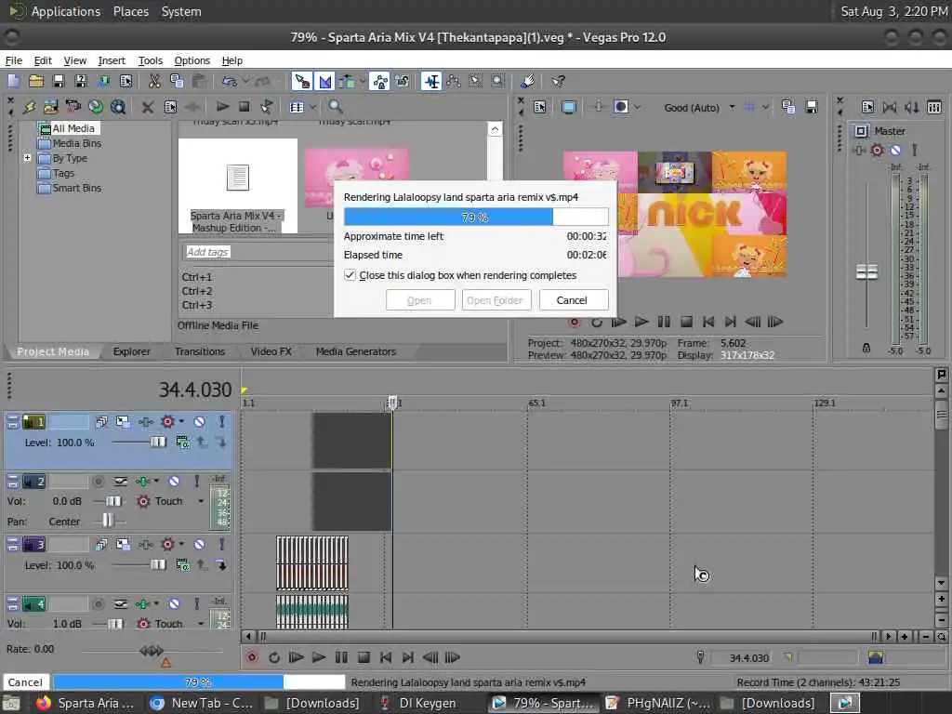The height and width of the screenshot is (714, 952).
Task: Click Play in the timeline transport bar
Action: 318,657
